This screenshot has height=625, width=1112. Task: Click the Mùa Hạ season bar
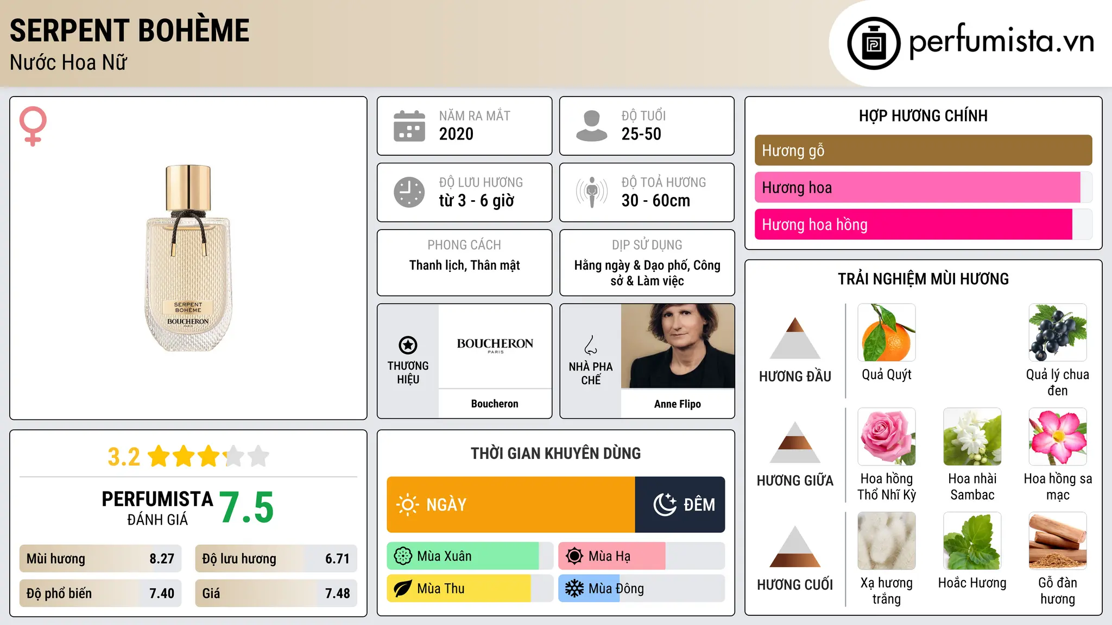641,556
